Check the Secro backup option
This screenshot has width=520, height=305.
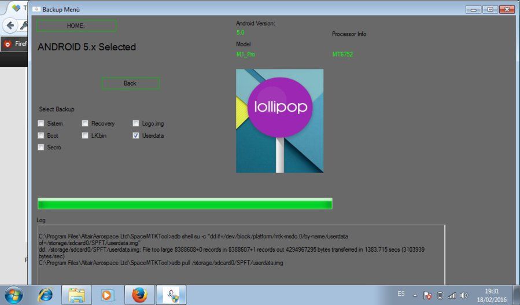click(x=41, y=147)
